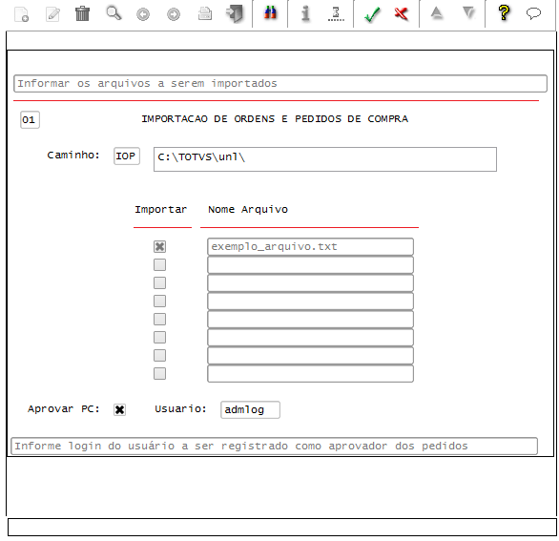Check the fifth Importar checkbox
The image size is (559, 541).
point(159,320)
